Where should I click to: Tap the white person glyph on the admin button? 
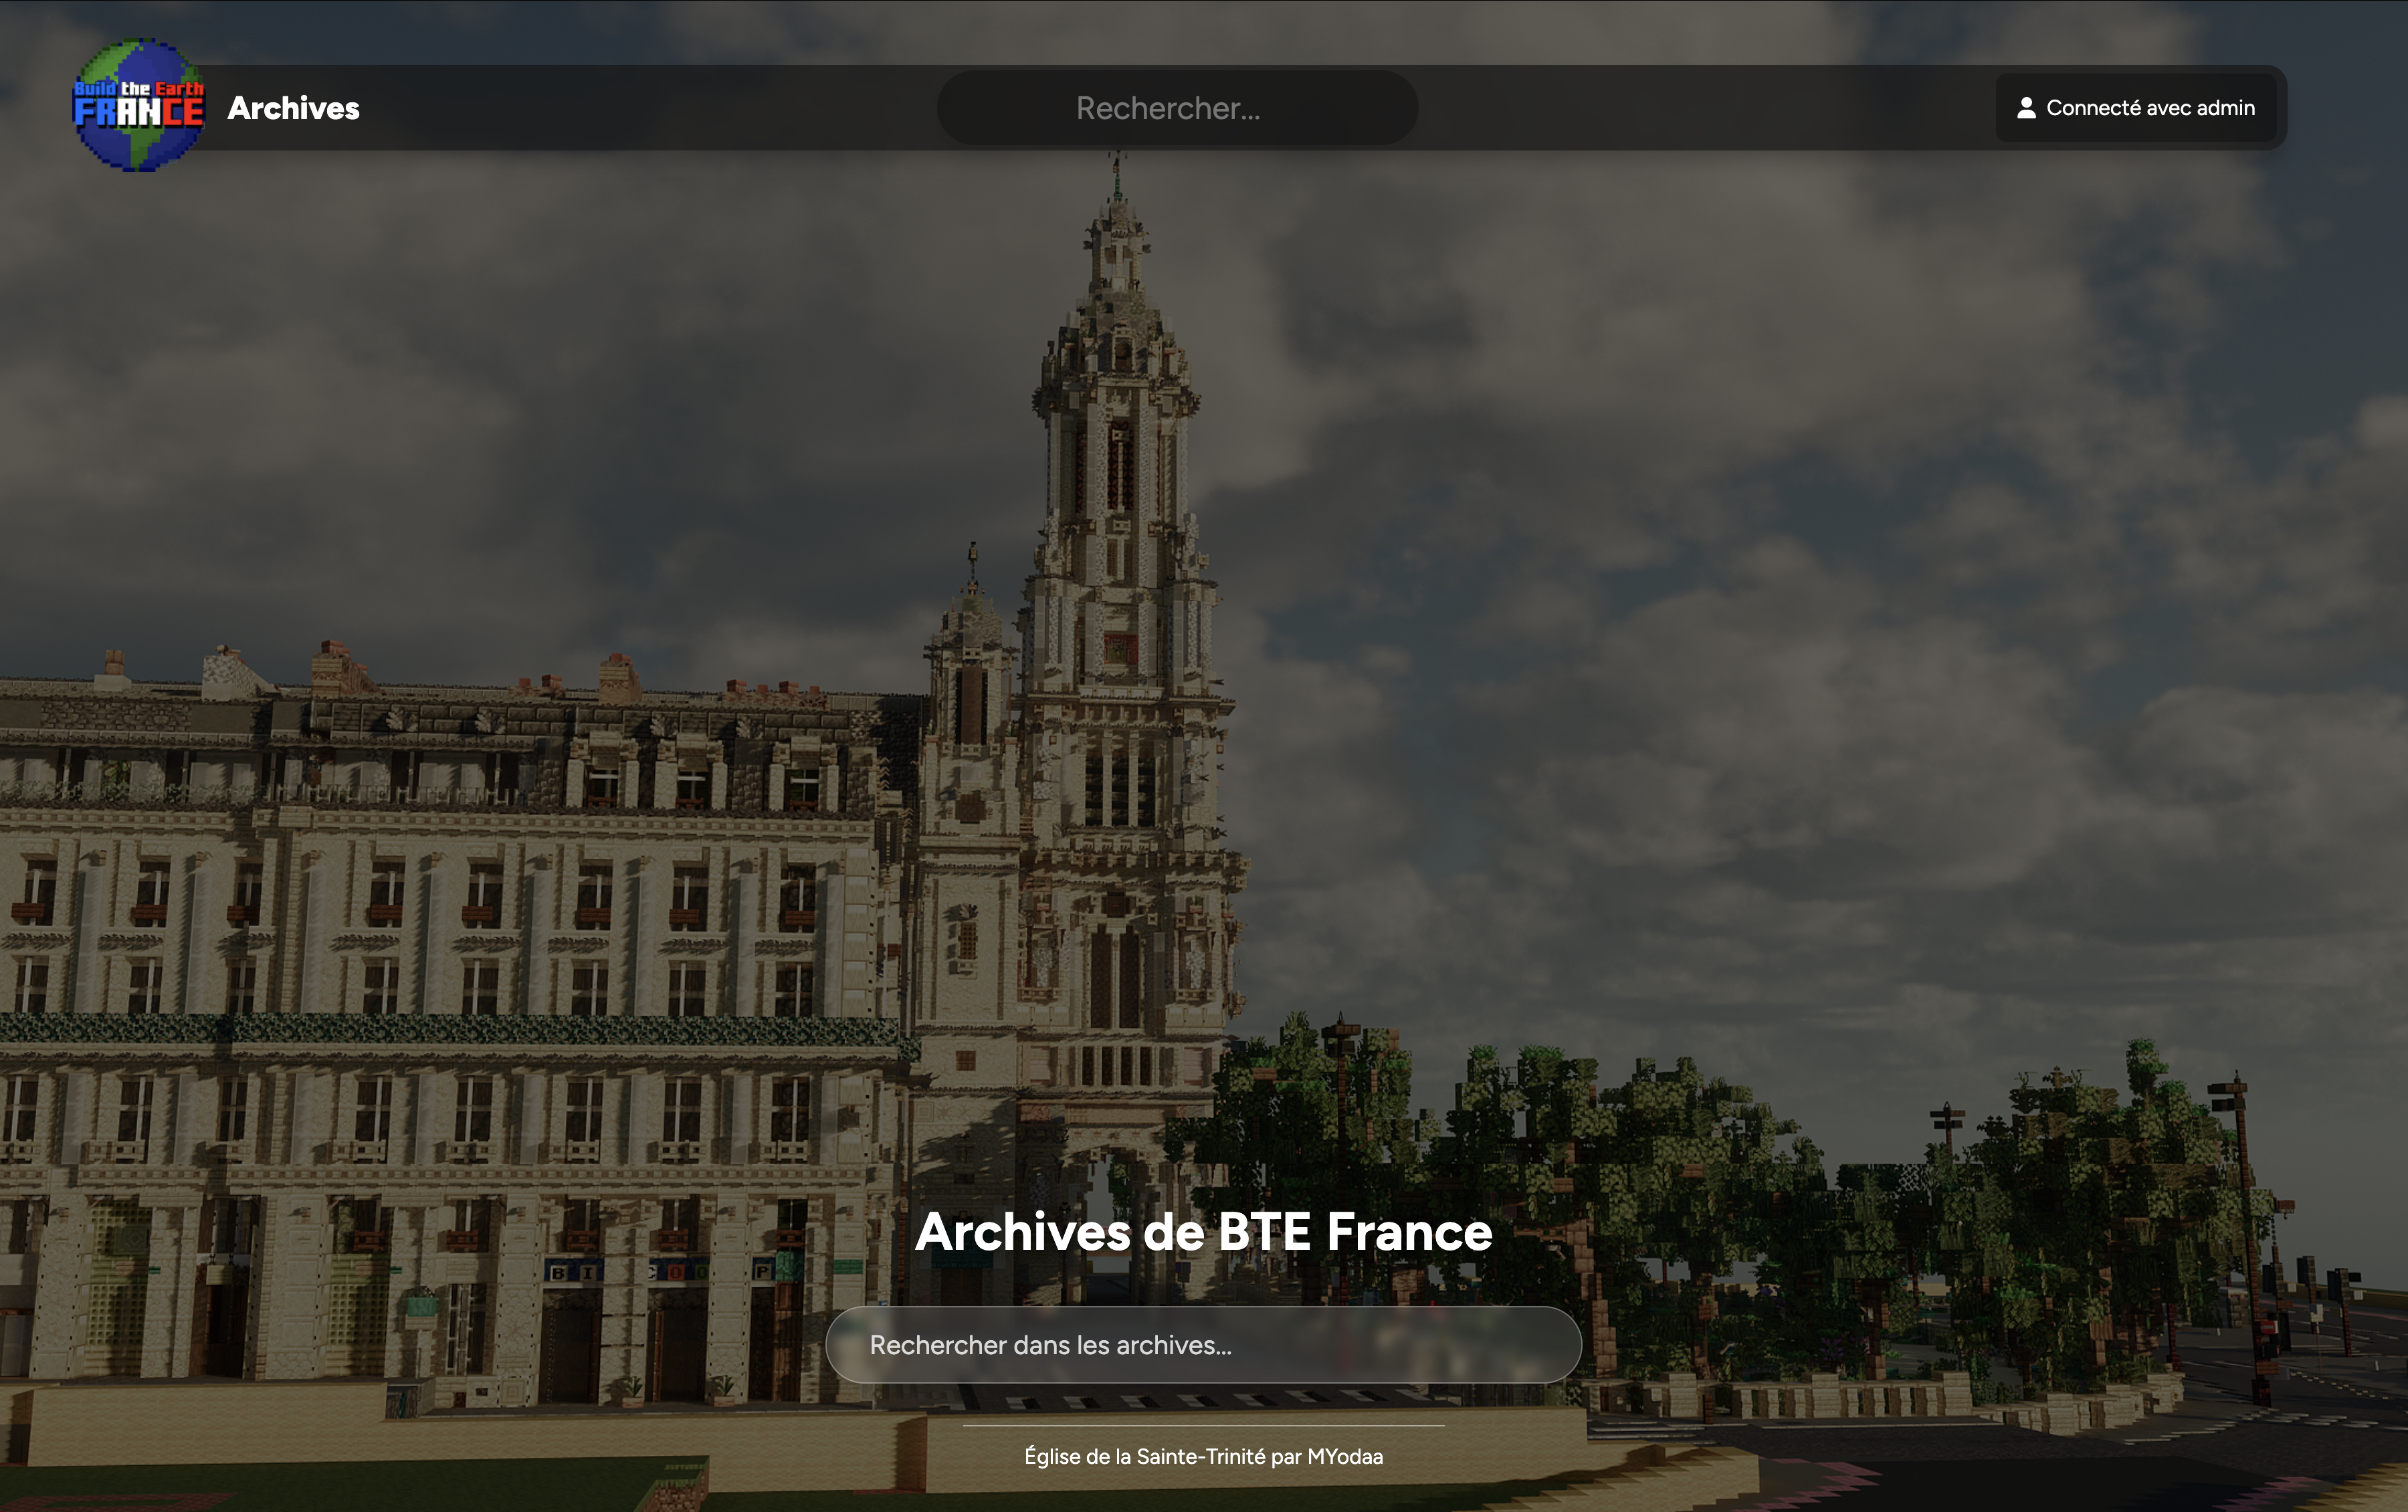pyautogui.click(x=2028, y=108)
